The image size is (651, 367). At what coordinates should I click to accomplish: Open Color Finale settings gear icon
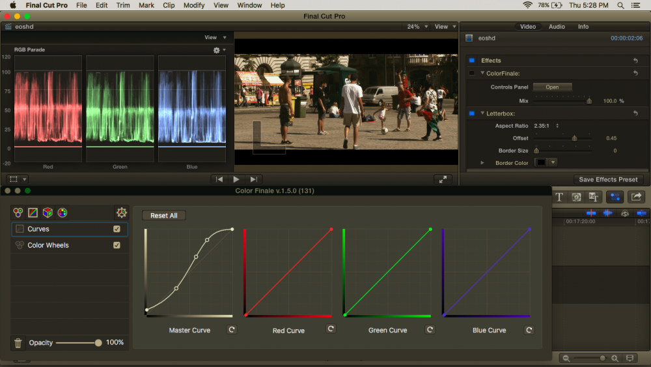pyautogui.click(x=120, y=213)
